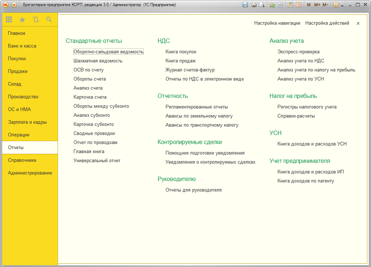Open Отчет по проводкам
This screenshot has width=371, height=267.
(x=95, y=142)
